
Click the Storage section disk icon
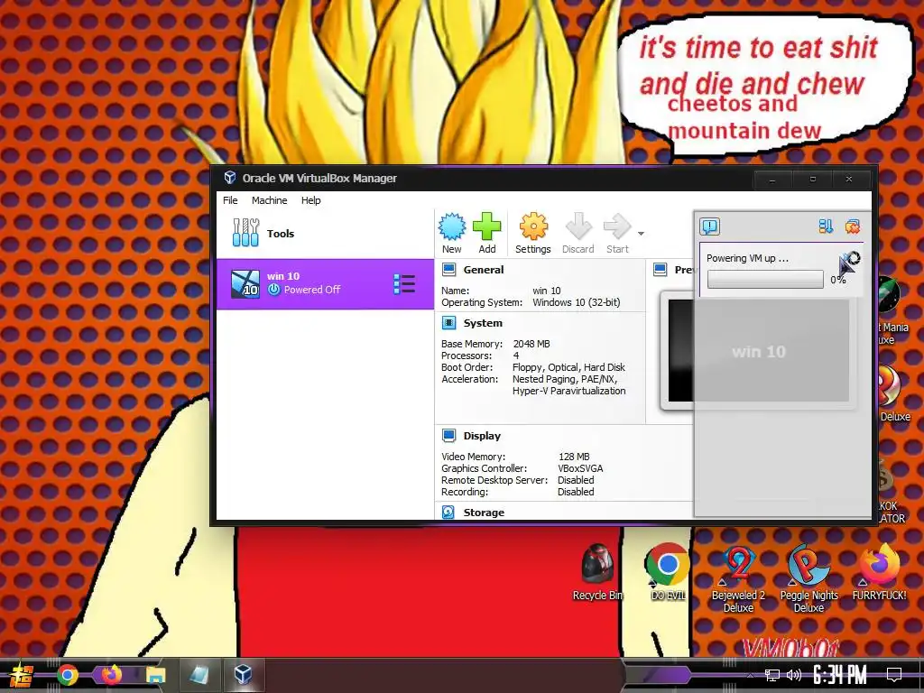click(x=448, y=513)
